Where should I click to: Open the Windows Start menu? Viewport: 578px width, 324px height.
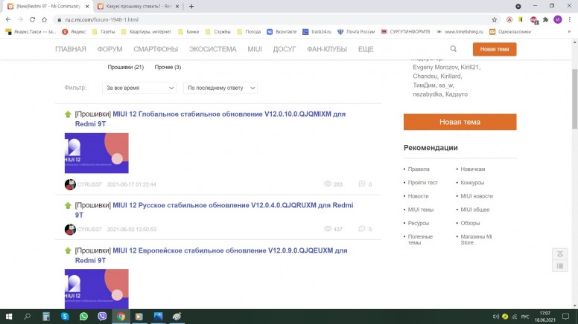click(x=9, y=317)
